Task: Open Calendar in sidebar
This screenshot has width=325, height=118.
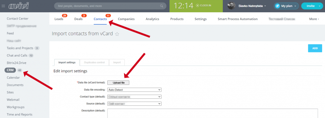Action: coord(13,78)
